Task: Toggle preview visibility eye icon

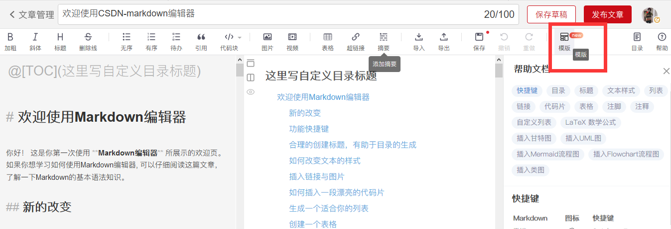Action: [251, 91]
